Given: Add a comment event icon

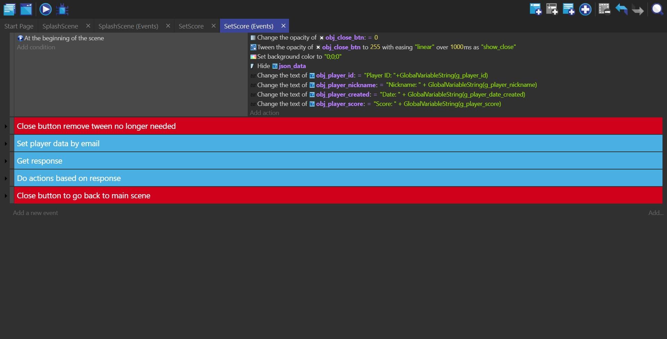Looking at the screenshot, I should pyautogui.click(x=569, y=9).
